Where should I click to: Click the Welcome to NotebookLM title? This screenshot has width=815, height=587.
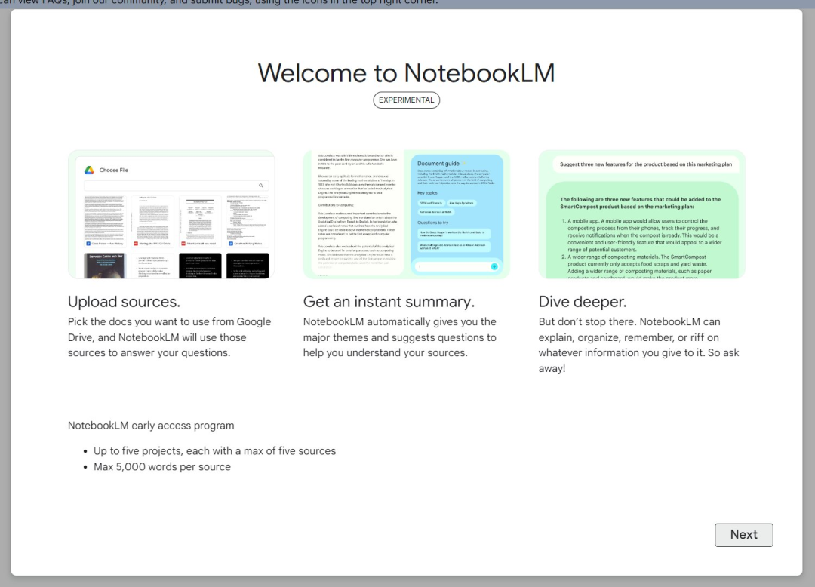[406, 73]
